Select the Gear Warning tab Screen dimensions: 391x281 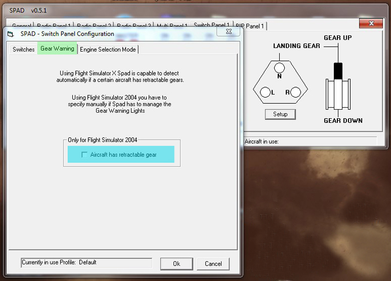pos(57,48)
